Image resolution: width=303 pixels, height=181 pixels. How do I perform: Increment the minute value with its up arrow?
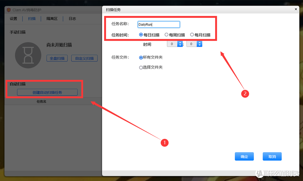[x=199, y=42]
